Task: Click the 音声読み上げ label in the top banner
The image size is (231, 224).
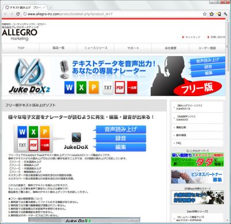Action: [207, 61]
